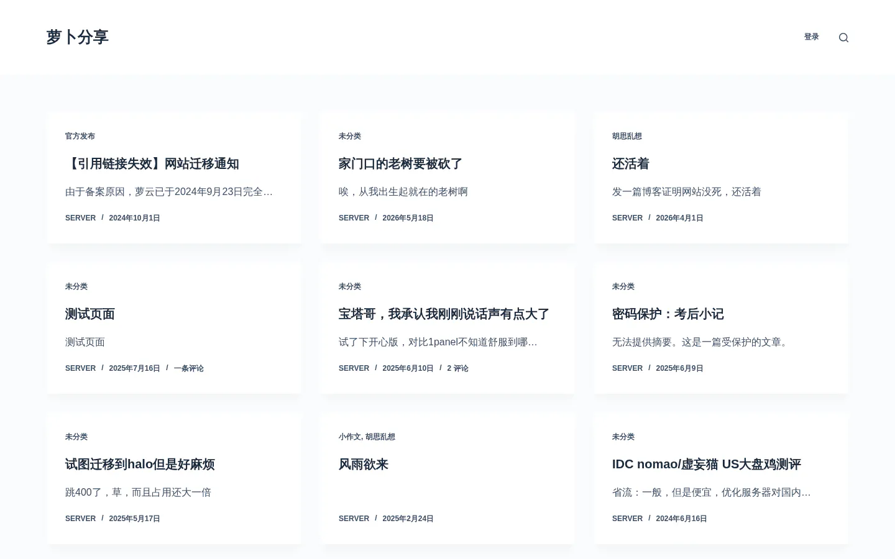Open post 宝塔哥，我承认我刚刚说话声有点大了
The width and height of the screenshot is (895, 559).
pos(444,314)
